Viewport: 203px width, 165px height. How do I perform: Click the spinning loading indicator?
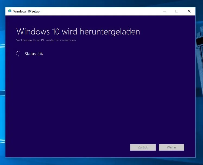(x=18, y=53)
